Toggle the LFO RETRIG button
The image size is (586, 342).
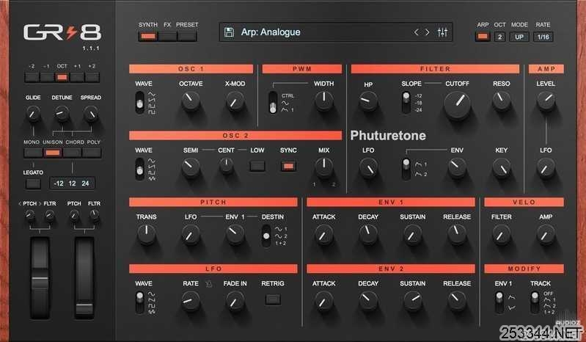pos(273,299)
